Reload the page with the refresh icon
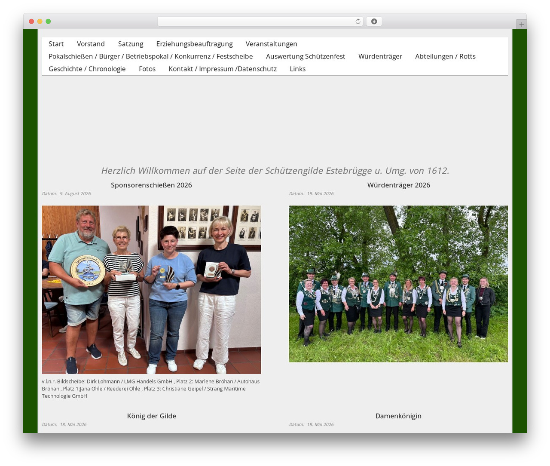 (358, 21)
